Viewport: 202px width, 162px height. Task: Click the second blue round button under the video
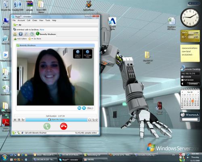(x=84, y=108)
